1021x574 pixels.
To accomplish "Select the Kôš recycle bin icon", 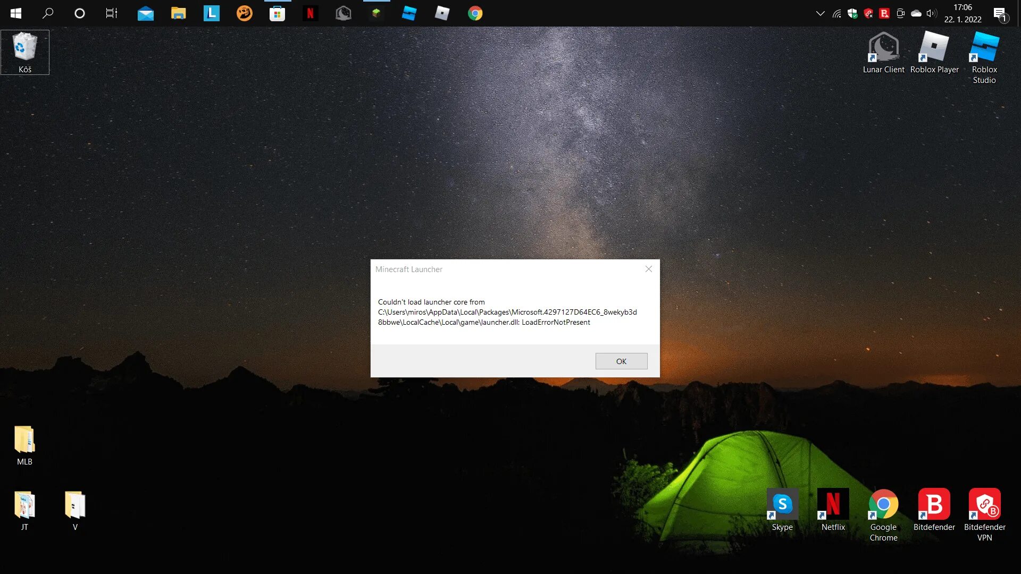I will (x=24, y=52).
